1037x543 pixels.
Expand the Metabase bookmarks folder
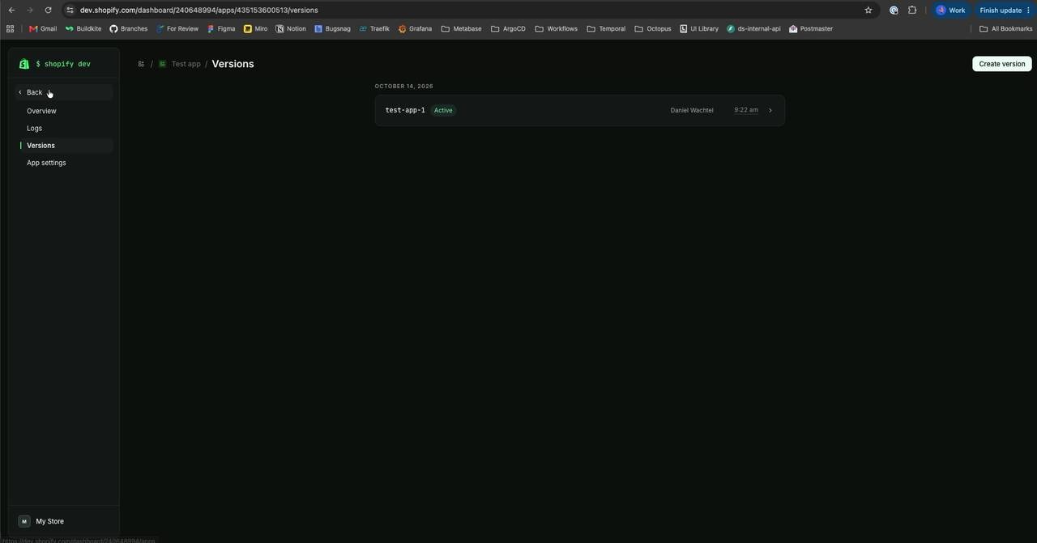[462, 29]
